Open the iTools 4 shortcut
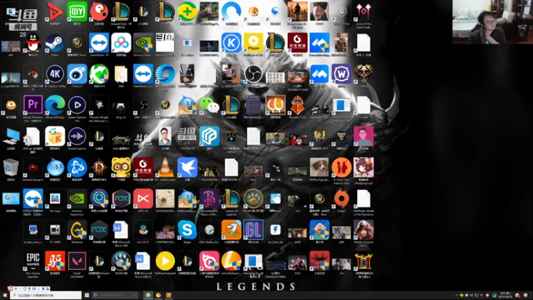The width and height of the screenshot is (533, 300). [77, 74]
